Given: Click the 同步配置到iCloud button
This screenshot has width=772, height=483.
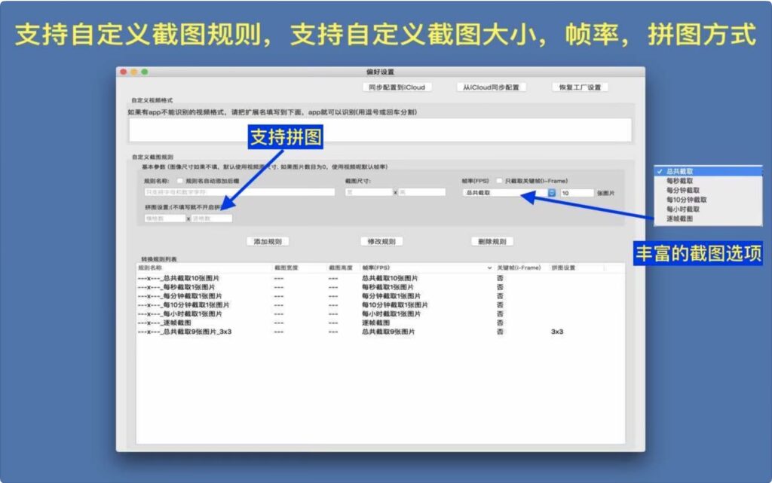Looking at the screenshot, I should (397, 87).
